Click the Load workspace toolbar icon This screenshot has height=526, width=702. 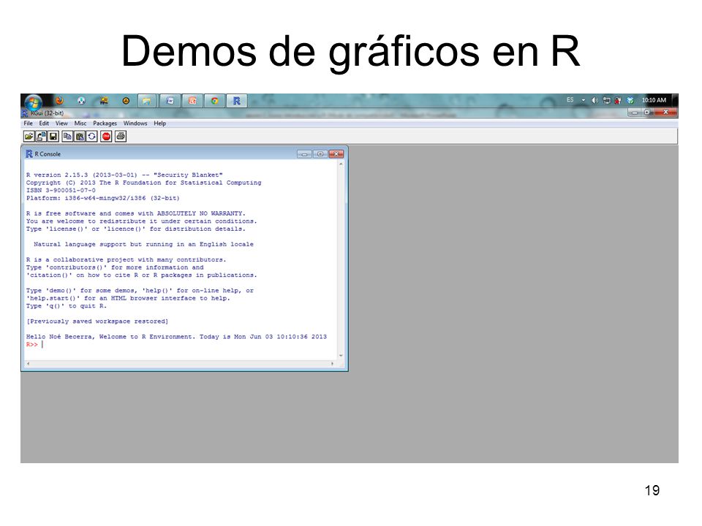click(41, 137)
